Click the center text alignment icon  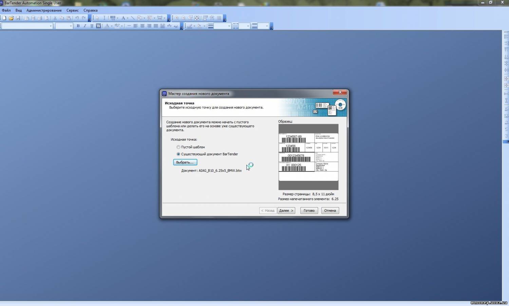pos(142,26)
